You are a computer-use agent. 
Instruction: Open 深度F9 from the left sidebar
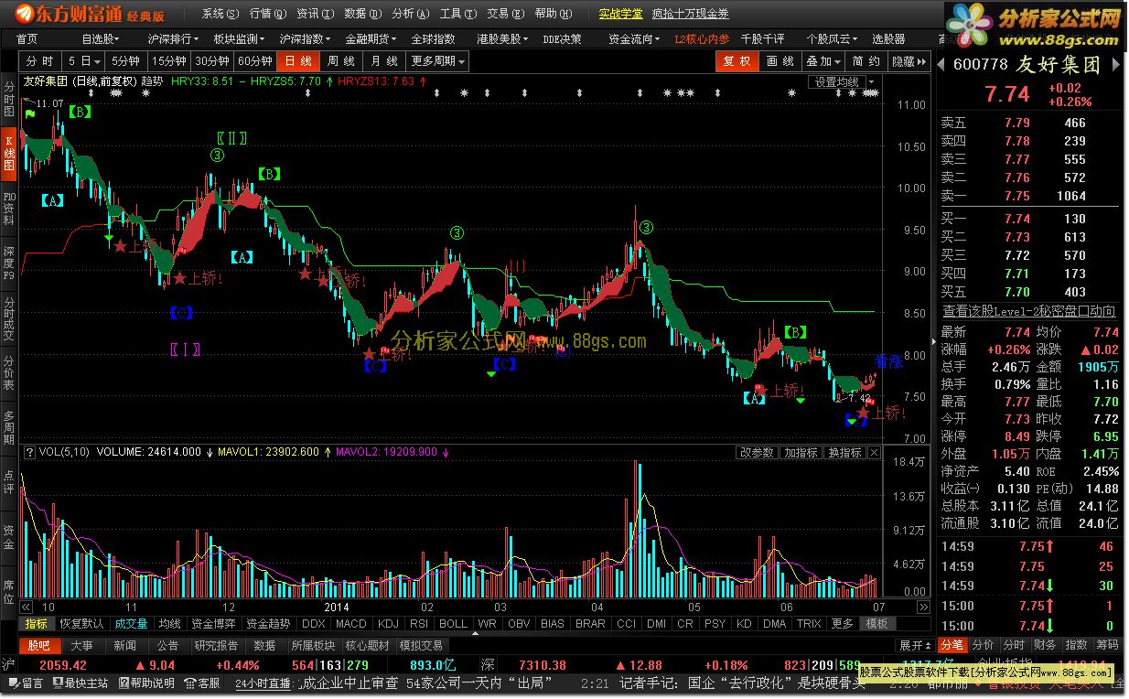coord(9,263)
